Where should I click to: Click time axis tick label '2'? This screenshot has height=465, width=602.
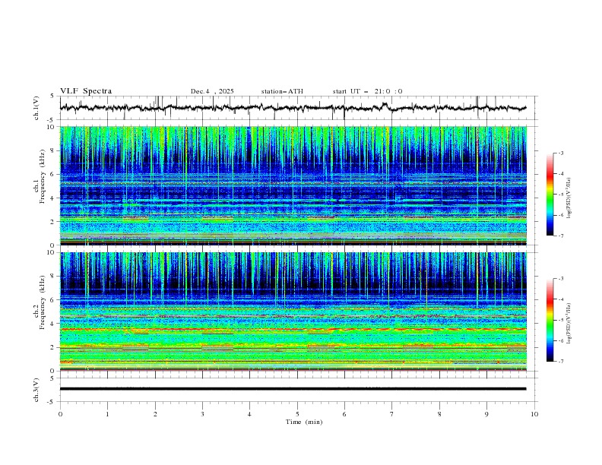(x=155, y=414)
